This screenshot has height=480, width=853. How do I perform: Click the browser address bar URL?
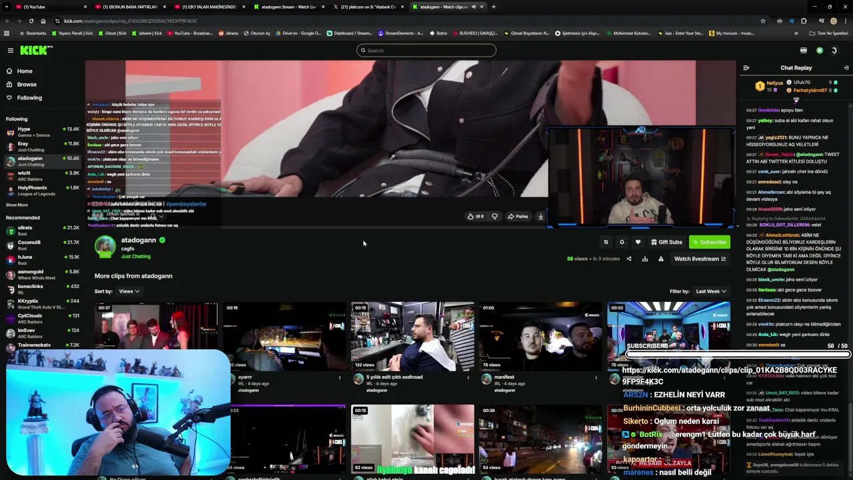[131, 21]
